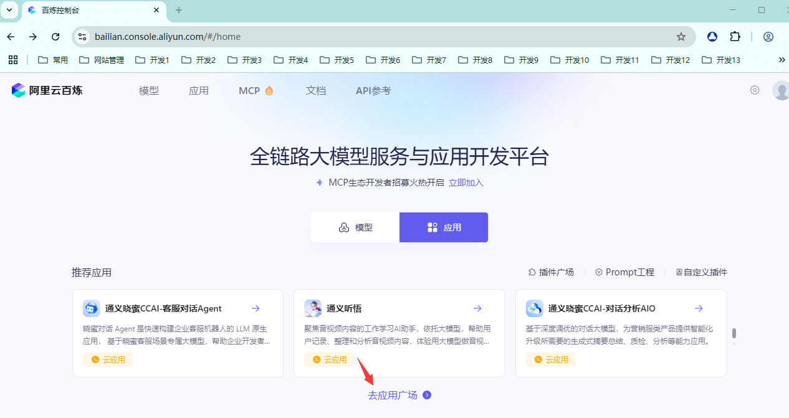
Task: Open the 开发11 bookmark folder
Action: point(619,60)
